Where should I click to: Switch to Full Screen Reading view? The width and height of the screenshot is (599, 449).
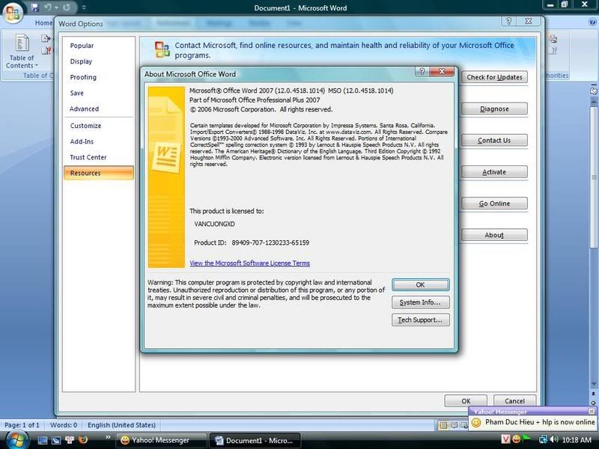[x=454, y=425]
